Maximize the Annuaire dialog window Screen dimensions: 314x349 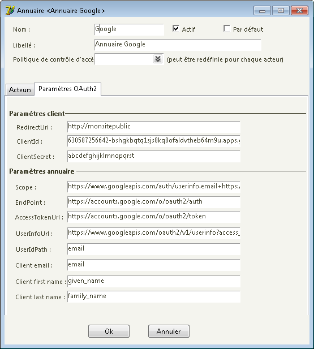tap(281, 10)
